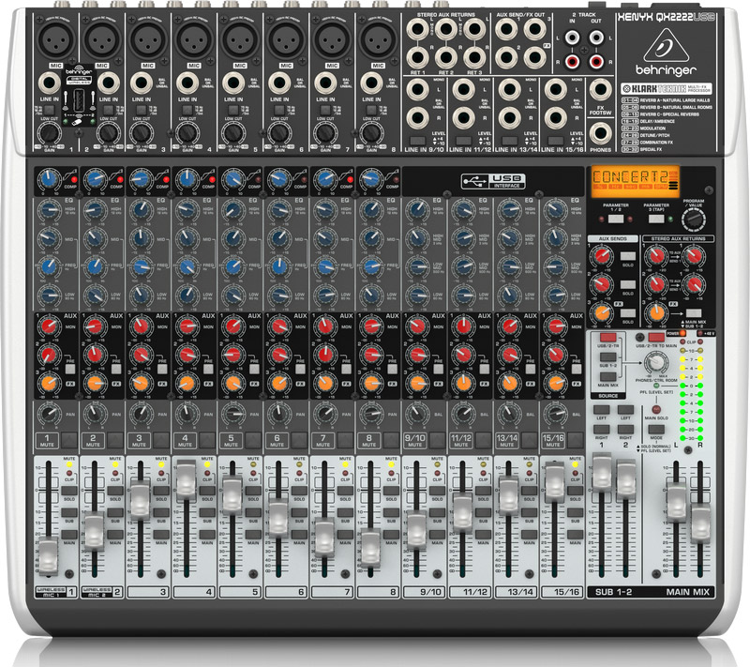The height and width of the screenshot is (667, 750).
Task: Click the WIRELESS MIC 1 channel label
Action: point(52,592)
